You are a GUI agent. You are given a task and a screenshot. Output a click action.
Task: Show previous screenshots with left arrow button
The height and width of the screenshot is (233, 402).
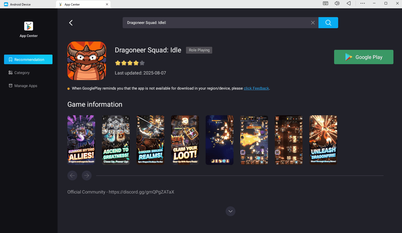pos(72,175)
